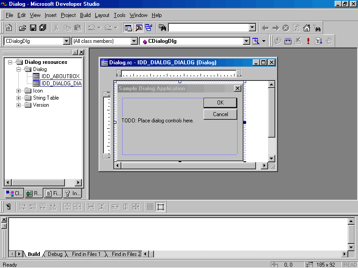Toggle the Output window button
The image size is (358, 268).
click(139, 28)
